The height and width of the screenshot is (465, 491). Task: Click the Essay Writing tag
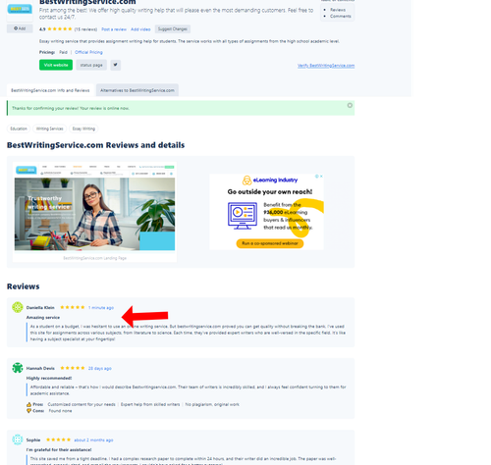pos(83,129)
